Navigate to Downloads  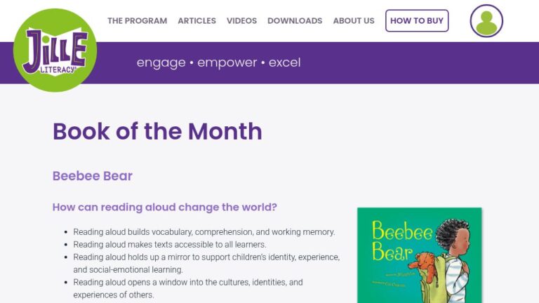295,21
